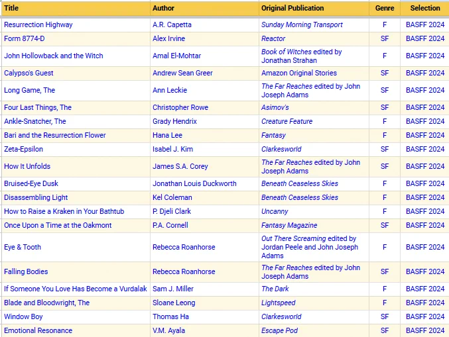Viewport: 449px width, 337px height.
Task: Open Blade and Bloodwright, The
Action: point(46,303)
